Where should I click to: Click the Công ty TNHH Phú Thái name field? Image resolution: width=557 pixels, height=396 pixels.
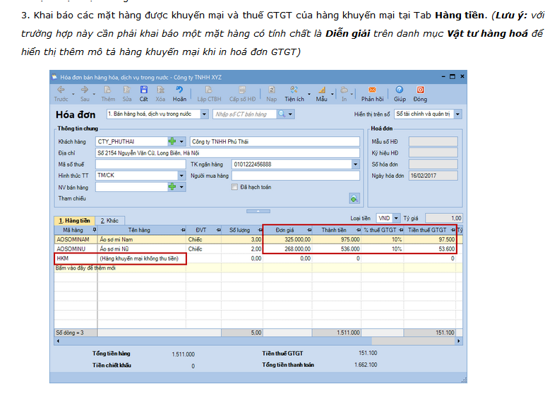pos(275,141)
